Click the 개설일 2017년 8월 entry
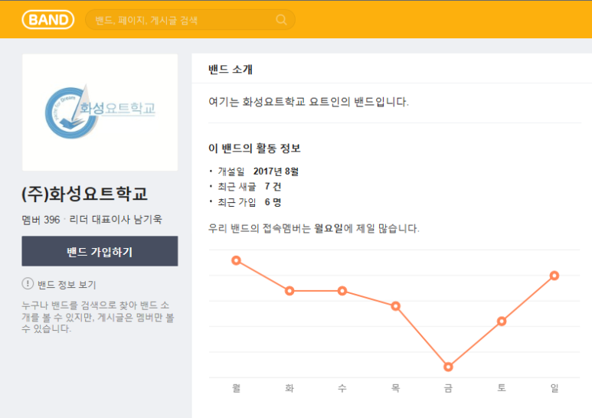This screenshot has width=592, height=418. tap(258, 171)
